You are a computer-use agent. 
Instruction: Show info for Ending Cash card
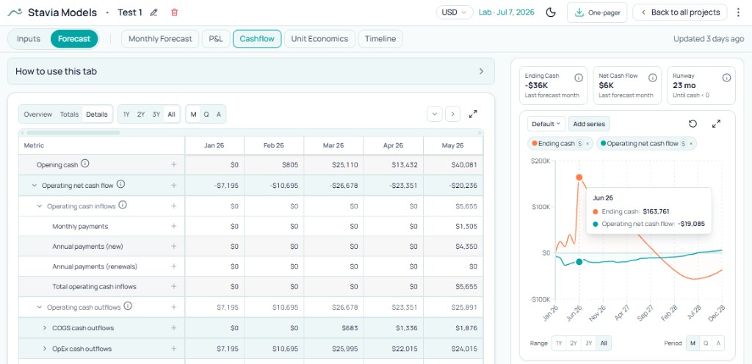579,78
